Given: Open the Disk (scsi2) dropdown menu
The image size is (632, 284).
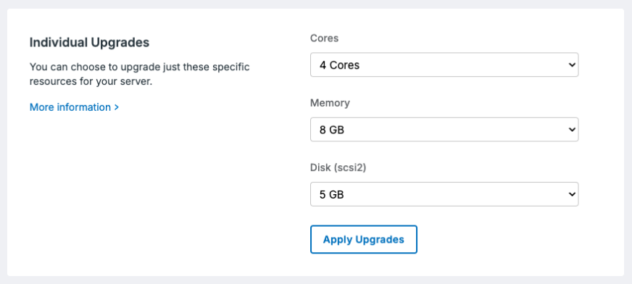Looking at the screenshot, I should pos(444,194).
